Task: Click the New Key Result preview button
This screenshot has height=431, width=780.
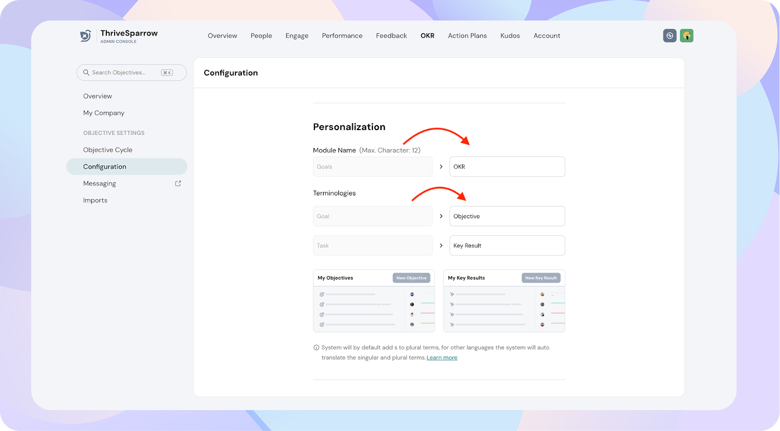Action: pyautogui.click(x=541, y=278)
